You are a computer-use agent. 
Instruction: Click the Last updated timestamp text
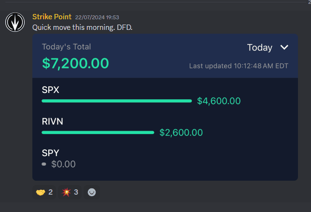point(239,66)
